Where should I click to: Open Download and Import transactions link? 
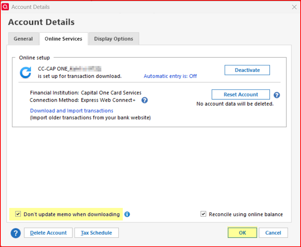[72, 111]
